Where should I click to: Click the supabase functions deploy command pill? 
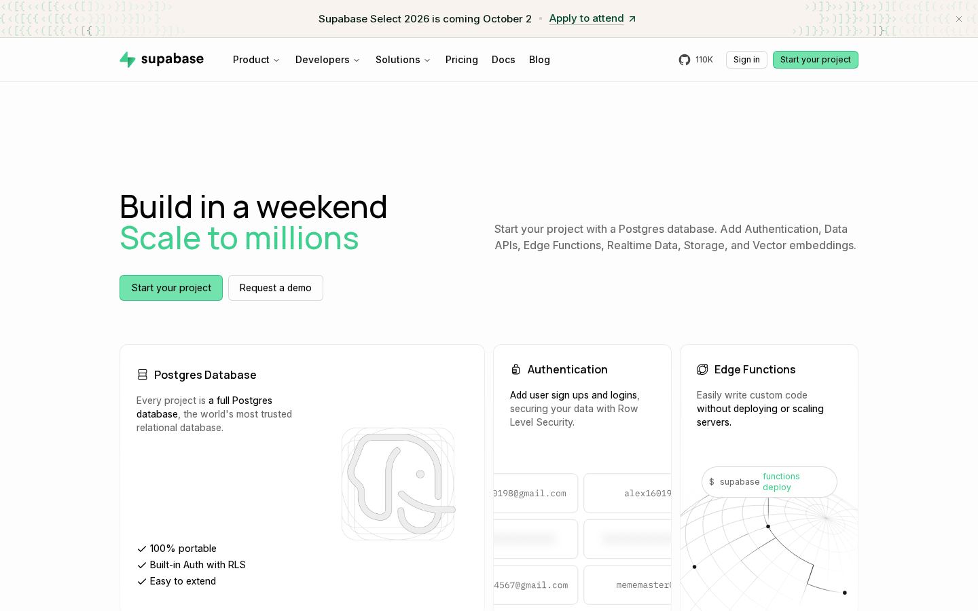[769, 482]
